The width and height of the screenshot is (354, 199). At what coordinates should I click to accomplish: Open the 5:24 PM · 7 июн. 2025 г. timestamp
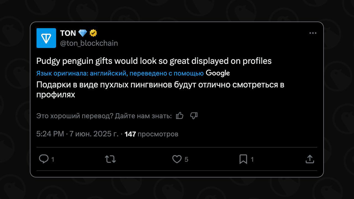click(x=77, y=134)
